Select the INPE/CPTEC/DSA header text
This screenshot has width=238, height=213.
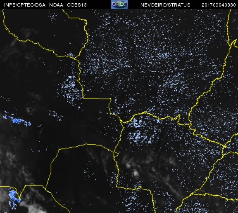point(25,5)
